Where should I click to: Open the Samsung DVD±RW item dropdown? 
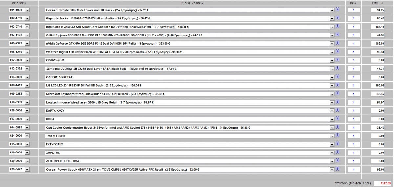click(x=332, y=69)
